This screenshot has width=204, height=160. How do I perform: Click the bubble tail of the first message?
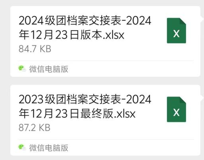coord(202,19)
